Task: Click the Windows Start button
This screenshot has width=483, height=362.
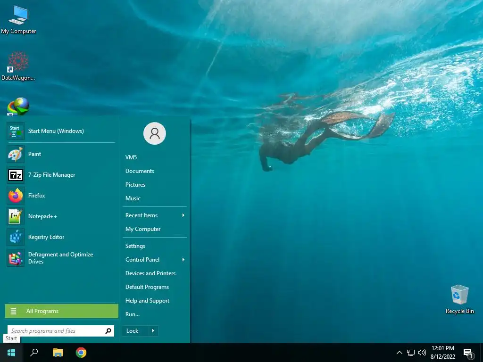Action: coord(11,353)
